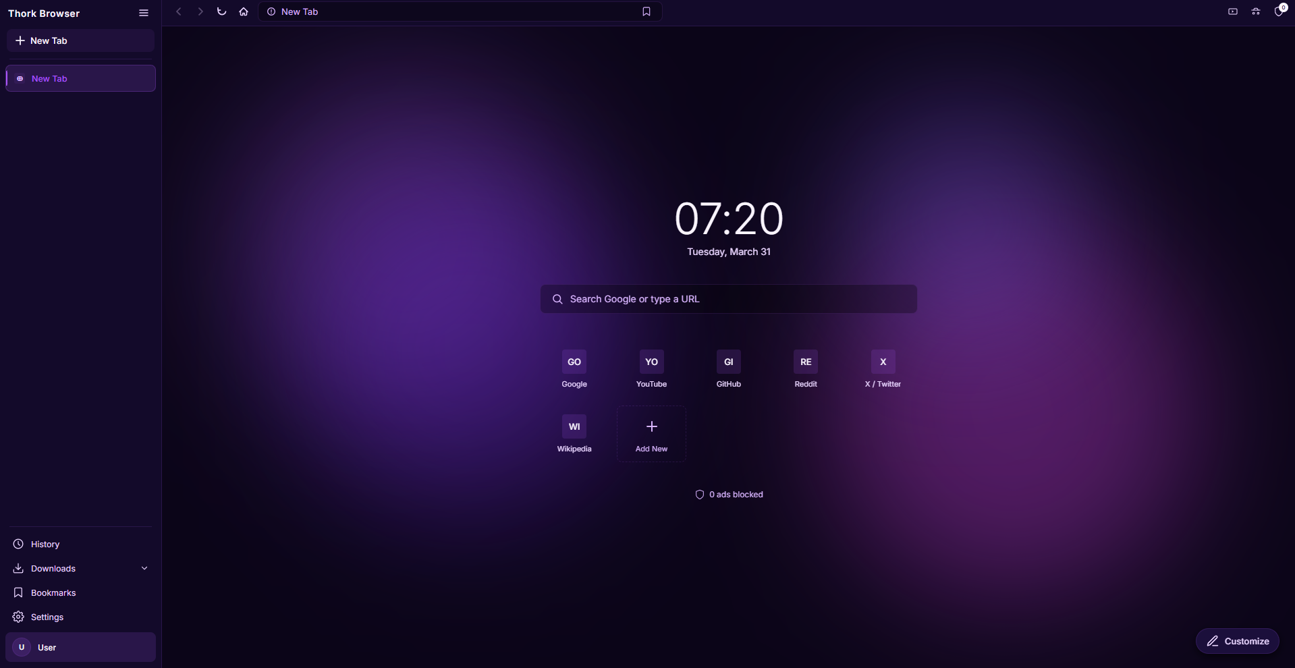Viewport: 1295px width, 668px height.
Task: Switch to the New Tab tab
Action: (x=80, y=78)
